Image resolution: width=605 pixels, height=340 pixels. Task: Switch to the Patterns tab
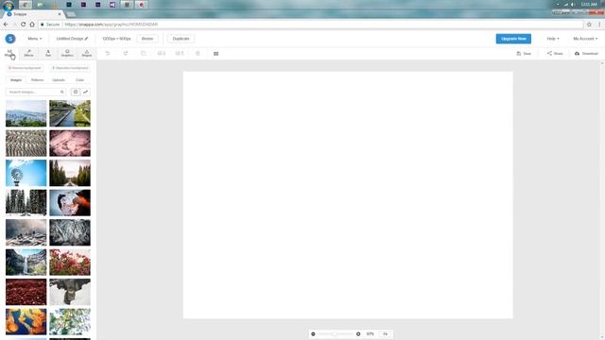[38, 79]
